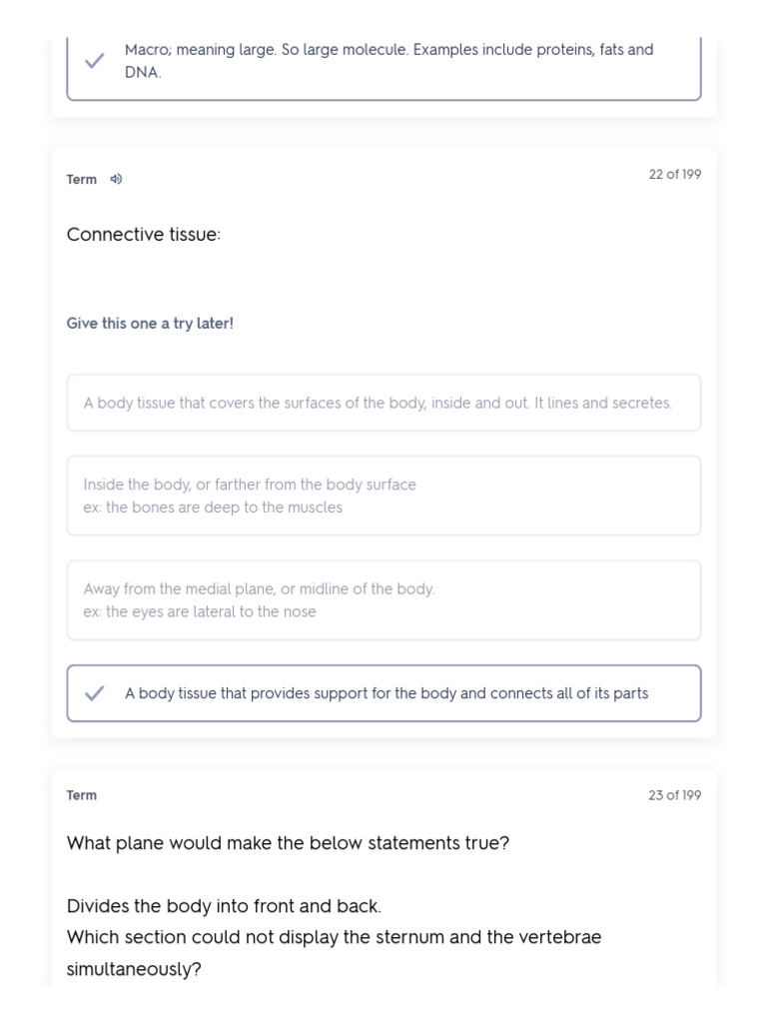Click the '23 of 199' counter
This screenshot has height=1023, width=767.
coord(674,796)
